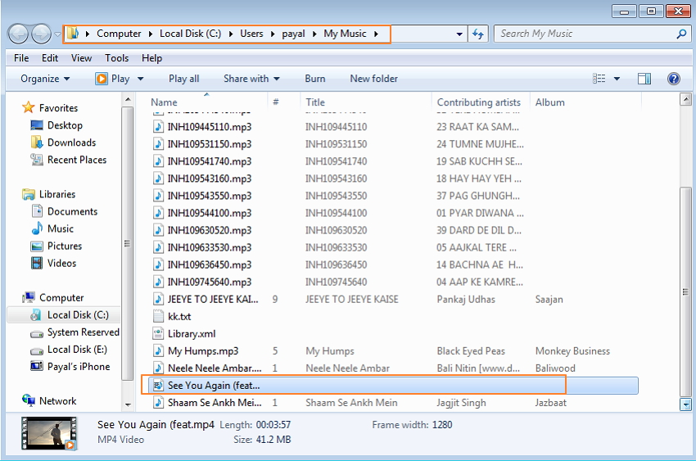This screenshot has height=461, width=696.
Task: Open the Help question mark icon
Action: tap(673, 79)
